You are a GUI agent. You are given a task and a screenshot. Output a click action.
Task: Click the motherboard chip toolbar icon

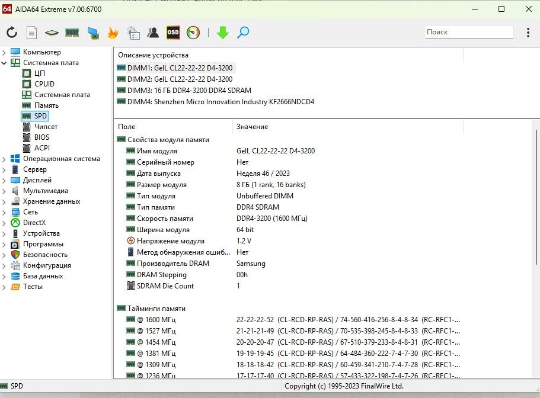pyautogui.click(x=52, y=33)
